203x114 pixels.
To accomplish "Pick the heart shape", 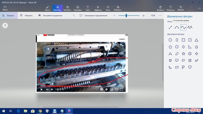I will [x=190, y=67].
